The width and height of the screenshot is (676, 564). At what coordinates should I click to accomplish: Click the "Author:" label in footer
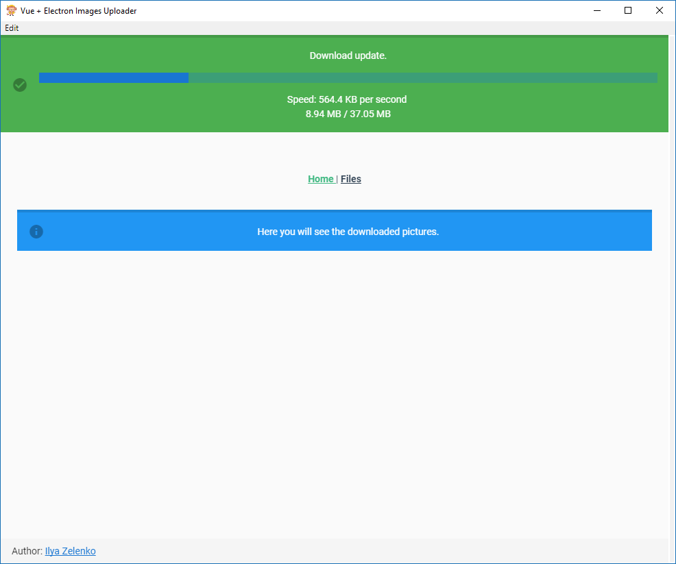pos(27,551)
